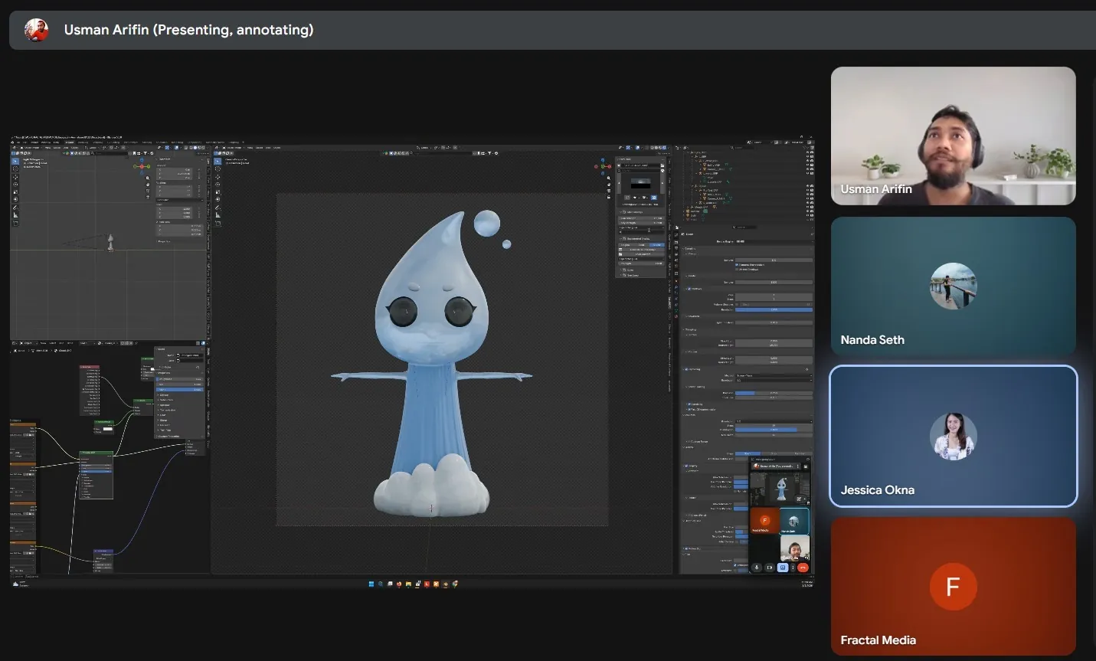Adjust the blue shadow Resolution slider
The height and width of the screenshot is (661, 1096).
click(x=774, y=309)
